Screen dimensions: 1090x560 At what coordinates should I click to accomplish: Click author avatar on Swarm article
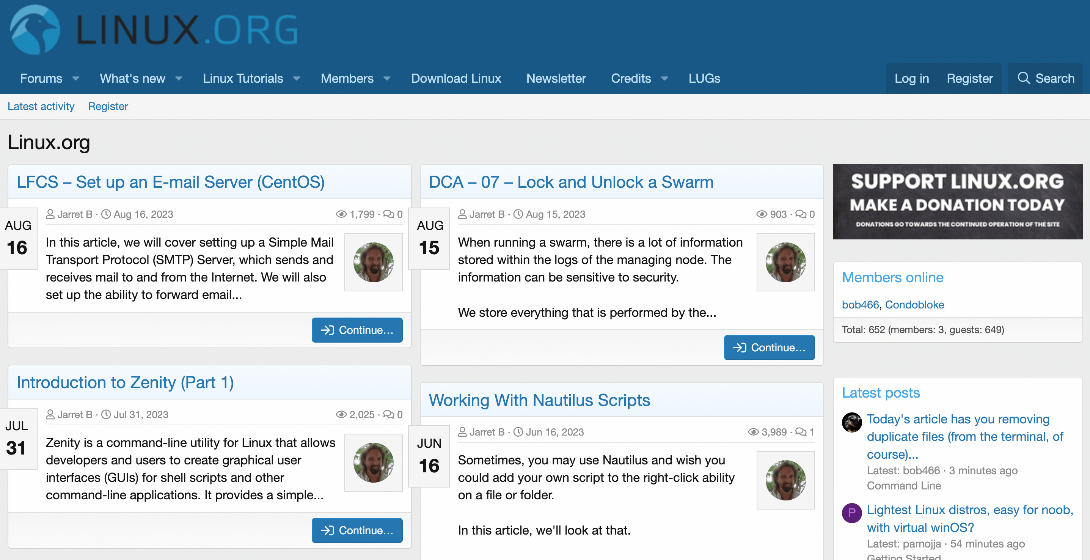coord(785,262)
